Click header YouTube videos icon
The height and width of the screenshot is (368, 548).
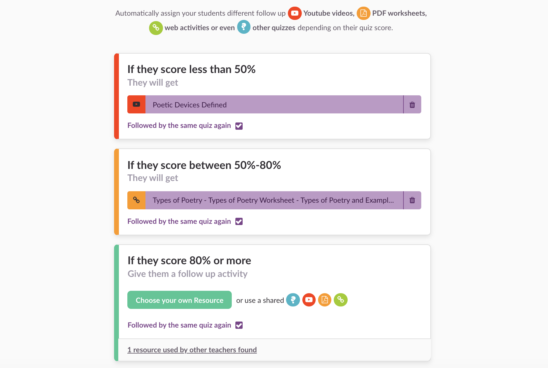point(295,13)
